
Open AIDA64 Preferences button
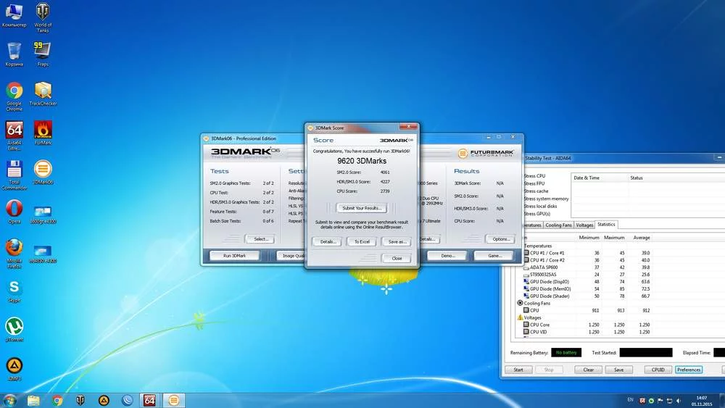pos(688,370)
